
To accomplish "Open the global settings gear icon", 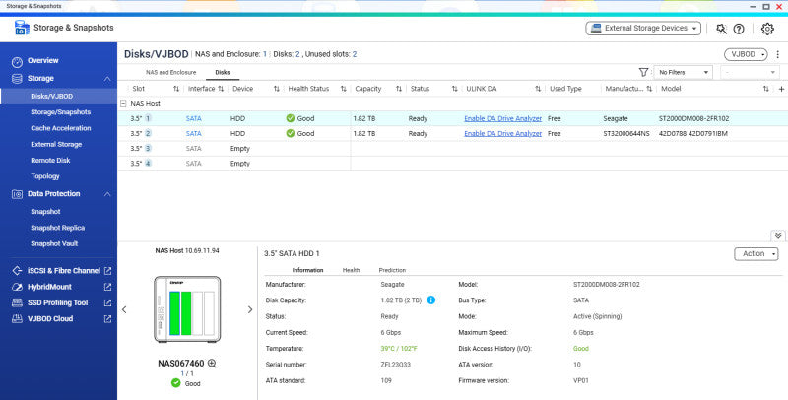I will (767, 29).
